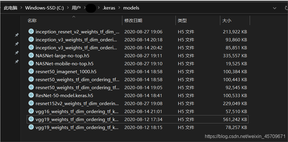Screen dimensions: 288x142
Task: Select ResNet-50-model.keras.h5 file name
Action: 64,95
